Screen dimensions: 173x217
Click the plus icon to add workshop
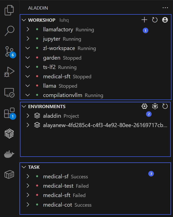click(144, 20)
